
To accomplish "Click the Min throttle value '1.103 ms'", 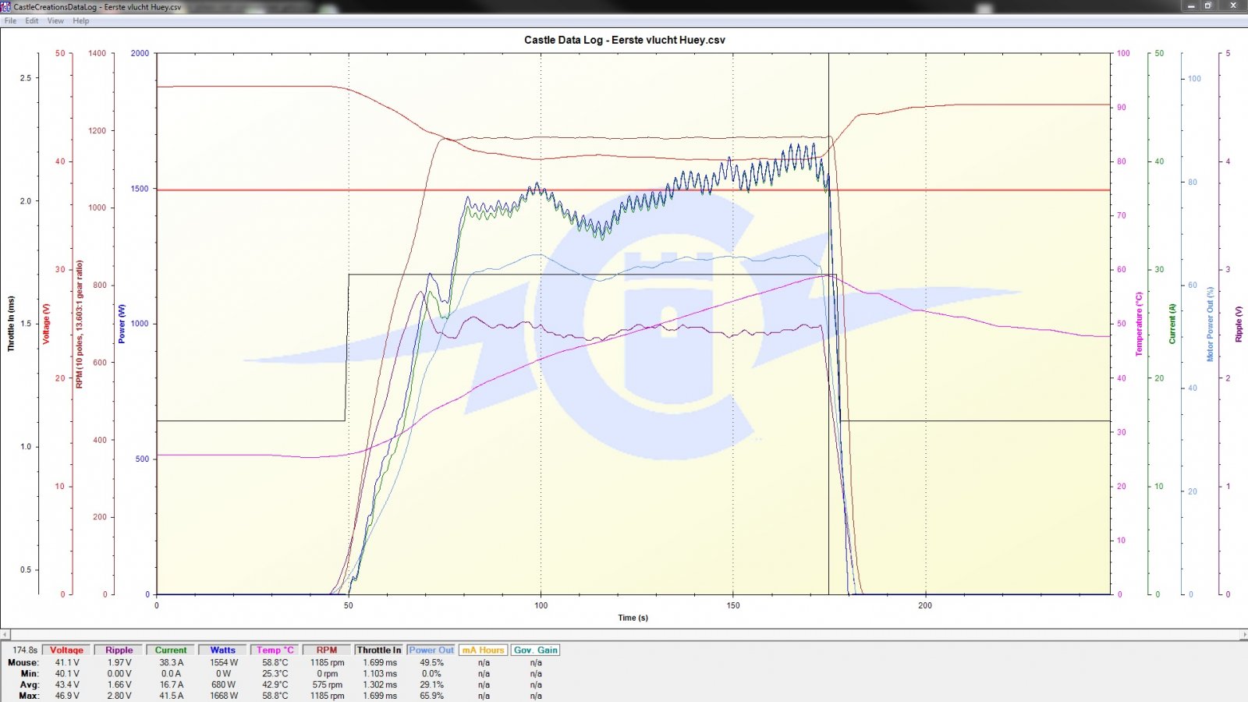I will click(x=379, y=673).
